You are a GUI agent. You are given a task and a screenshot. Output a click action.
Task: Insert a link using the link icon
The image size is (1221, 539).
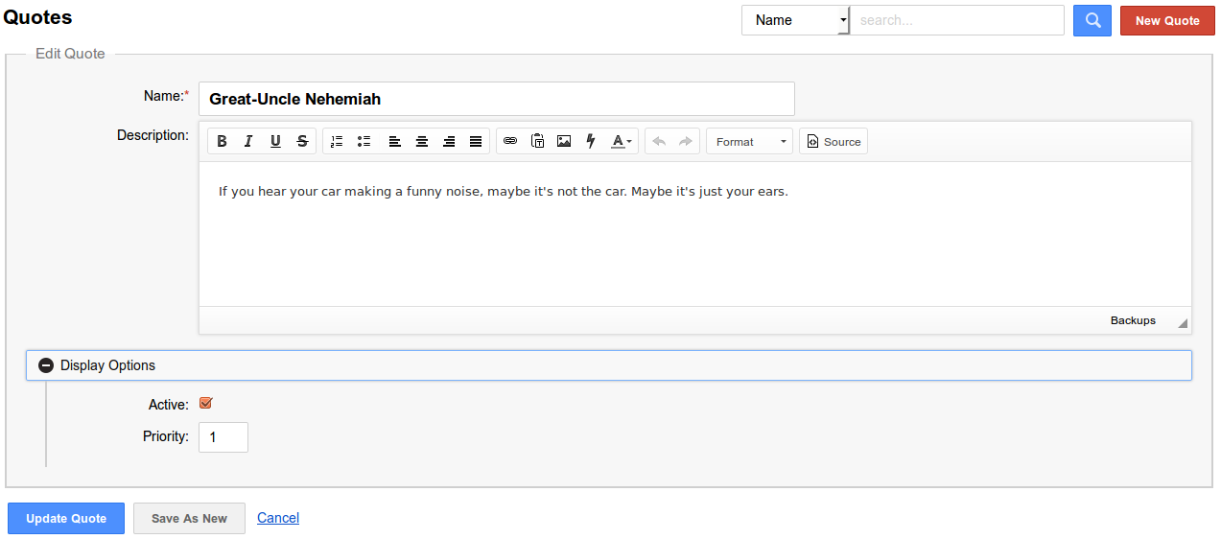[510, 141]
